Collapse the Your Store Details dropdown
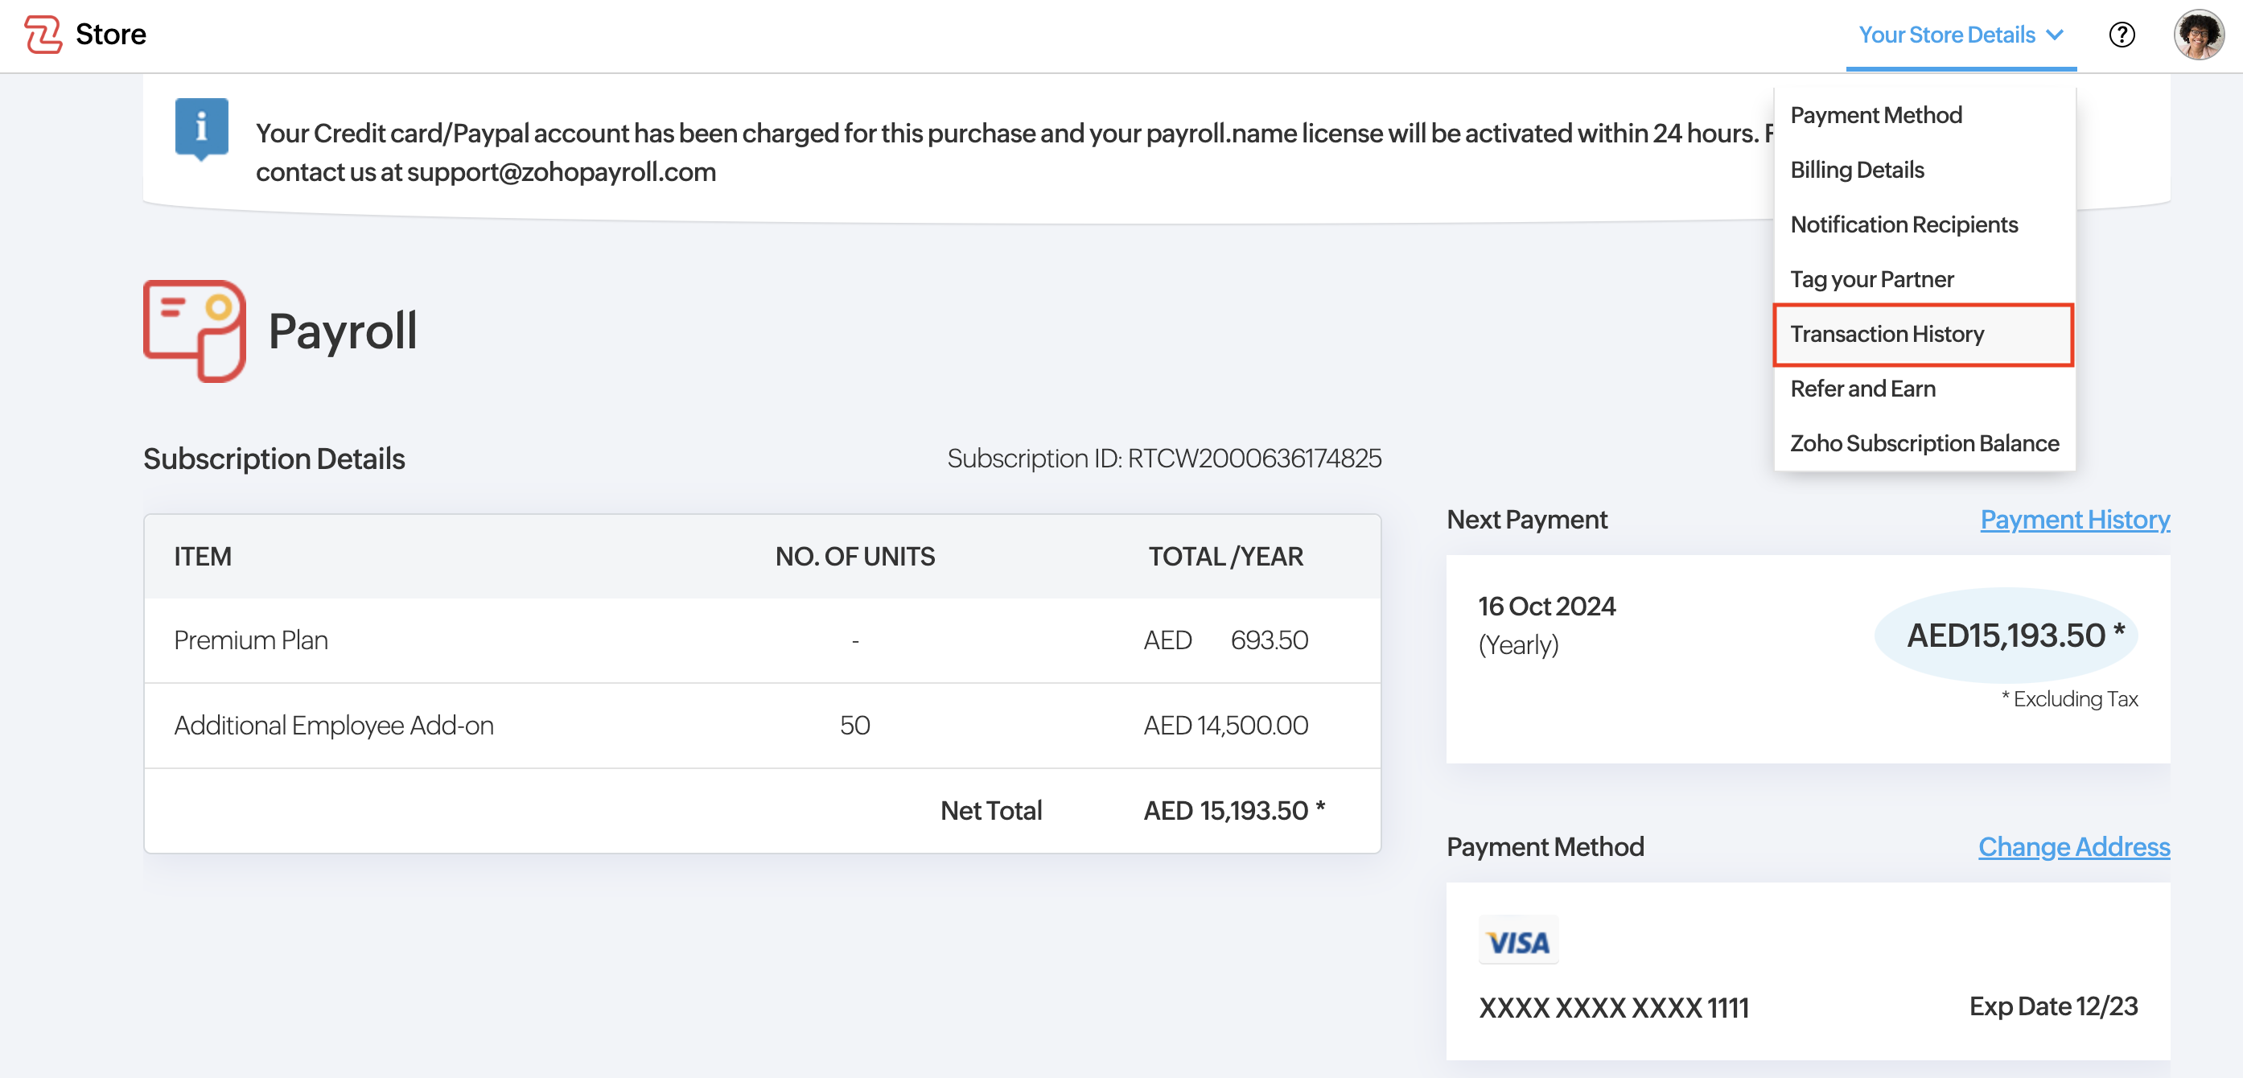The height and width of the screenshot is (1078, 2243). tap(1947, 35)
